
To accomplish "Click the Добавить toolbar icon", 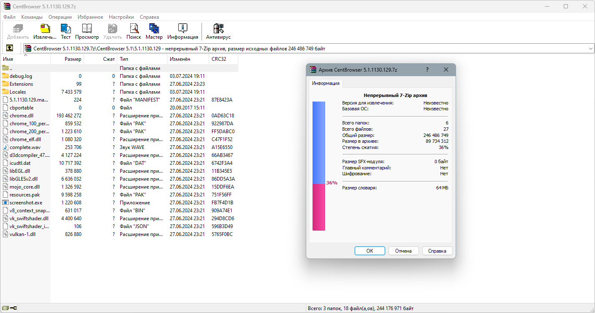I will [x=18, y=29].
